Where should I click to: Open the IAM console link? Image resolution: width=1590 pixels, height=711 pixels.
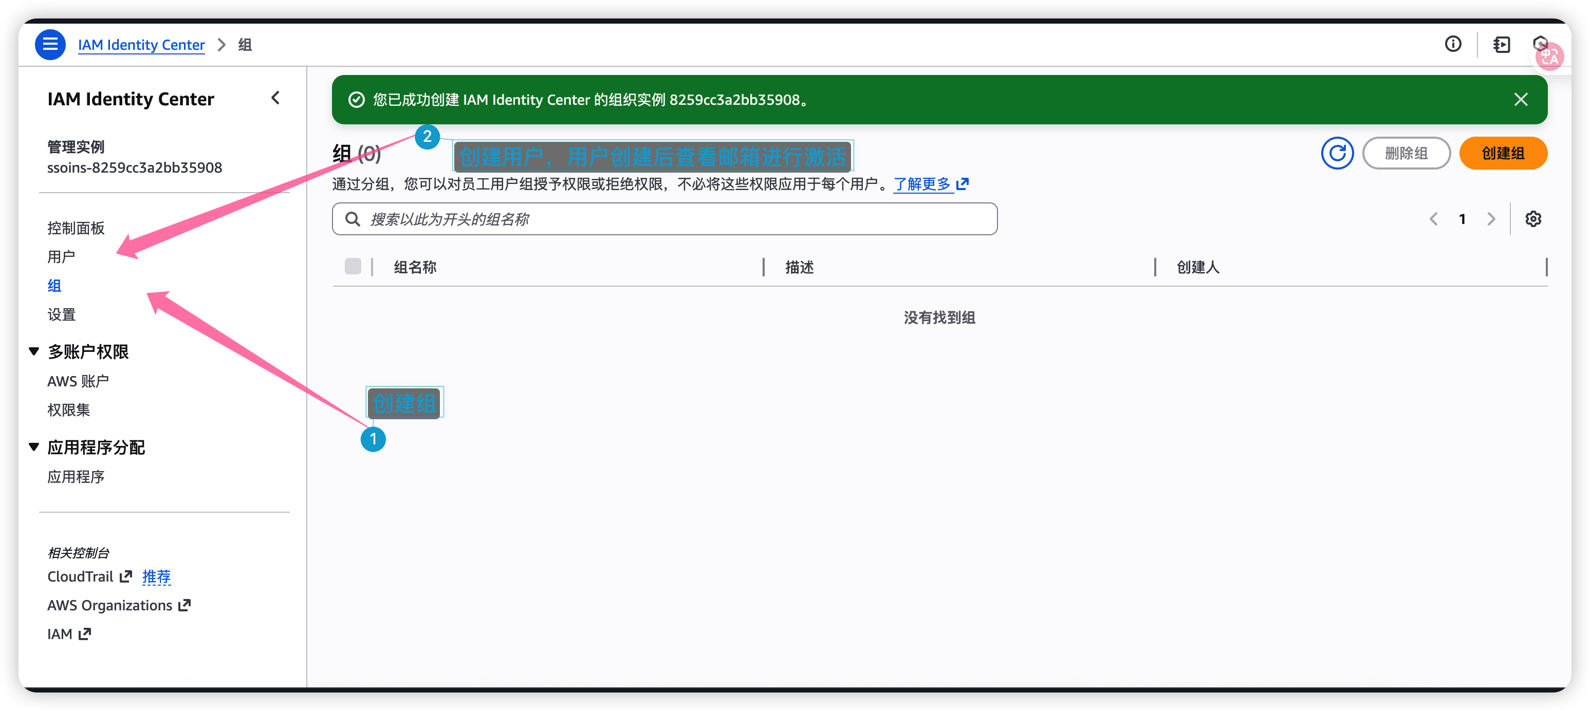(68, 634)
